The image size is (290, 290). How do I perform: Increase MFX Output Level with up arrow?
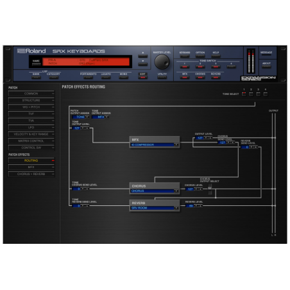tap(210, 138)
